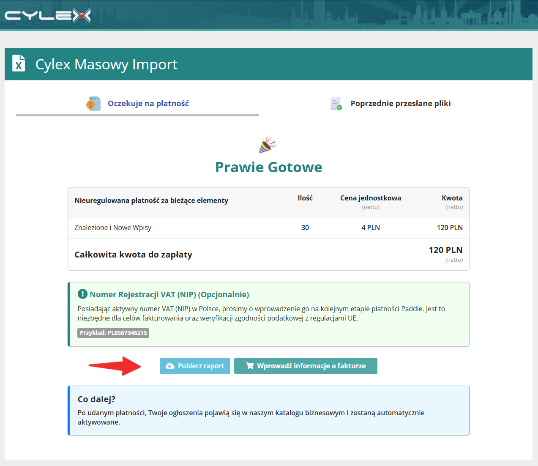Click the Excel file icon beside Cylex Masowy Import
Viewport: 538px width, 466px height.
[19, 63]
